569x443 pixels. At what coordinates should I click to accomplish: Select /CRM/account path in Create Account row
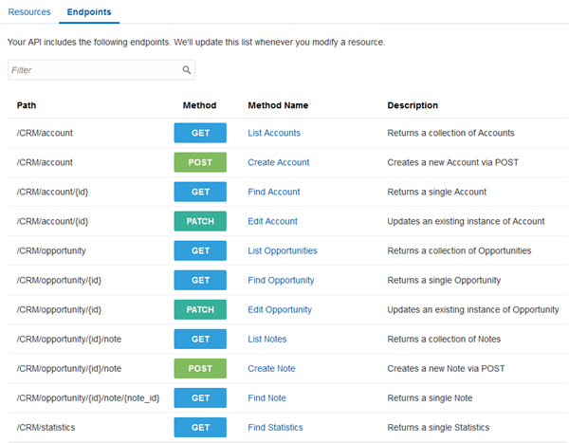[45, 162]
